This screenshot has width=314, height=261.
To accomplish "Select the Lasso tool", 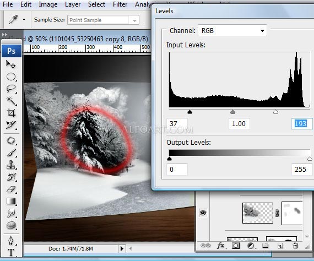I will (11, 89).
